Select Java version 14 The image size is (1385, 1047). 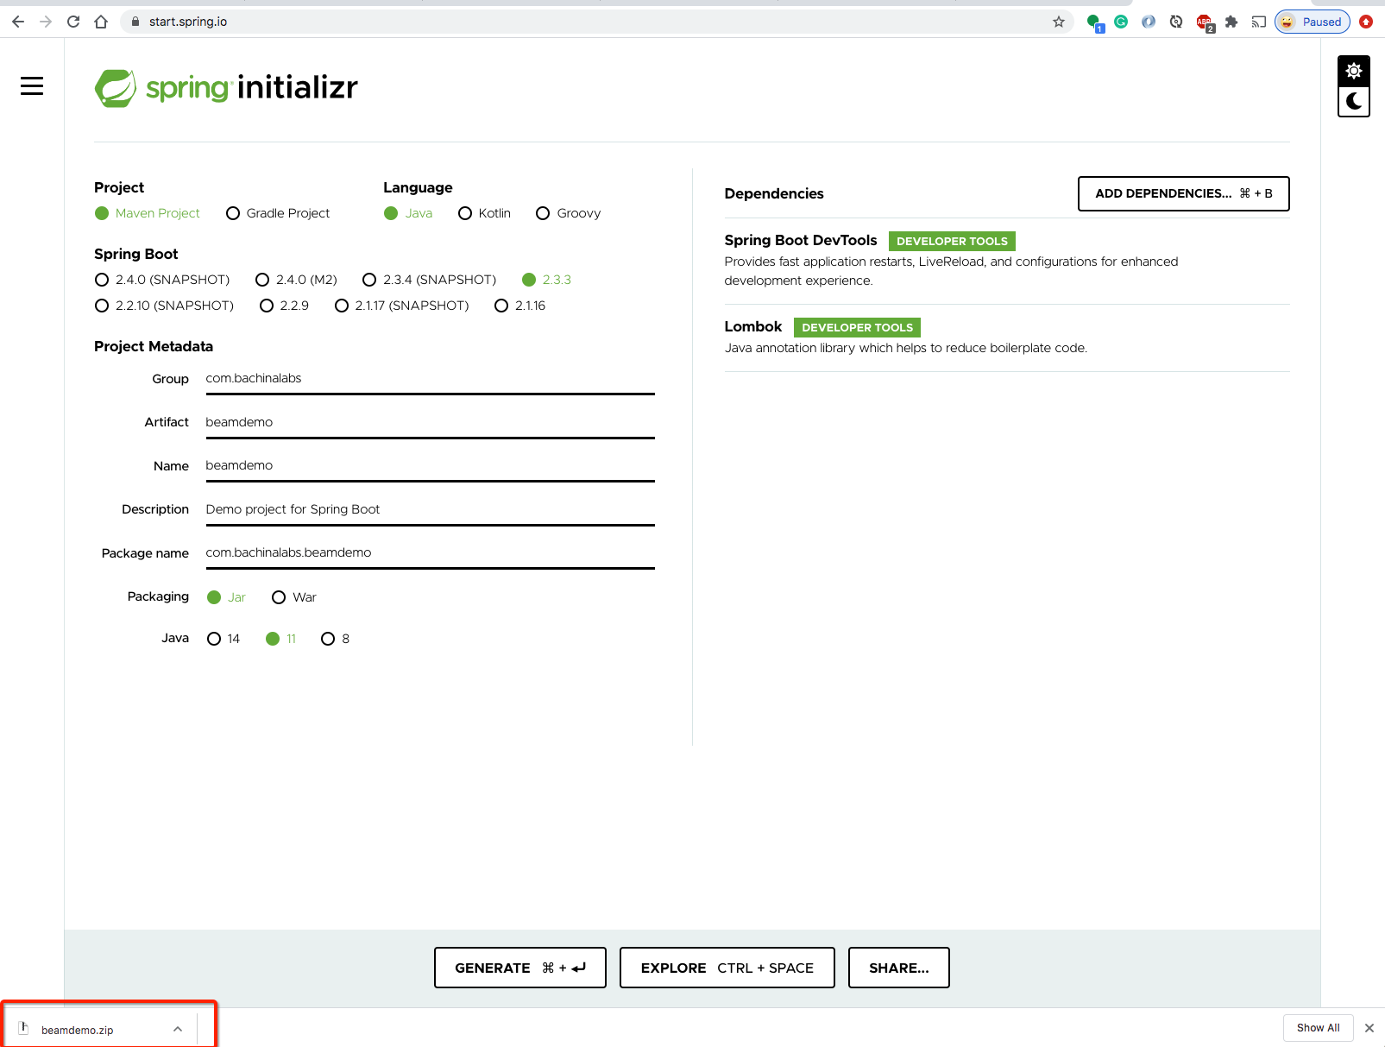pos(223,639)
